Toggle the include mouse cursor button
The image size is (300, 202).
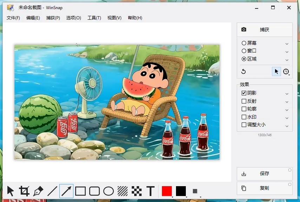click(x=276, y=71)
